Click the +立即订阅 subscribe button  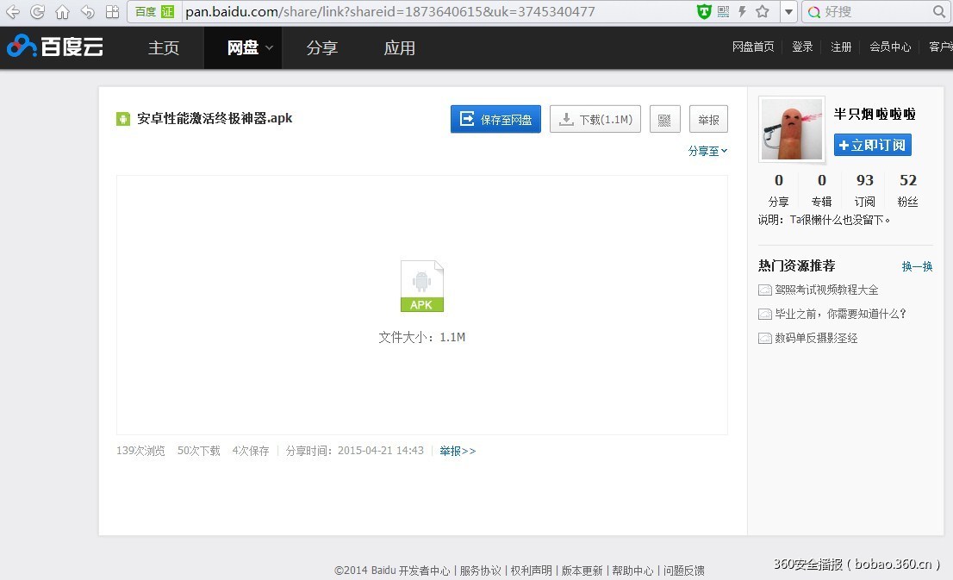(872, 145)
